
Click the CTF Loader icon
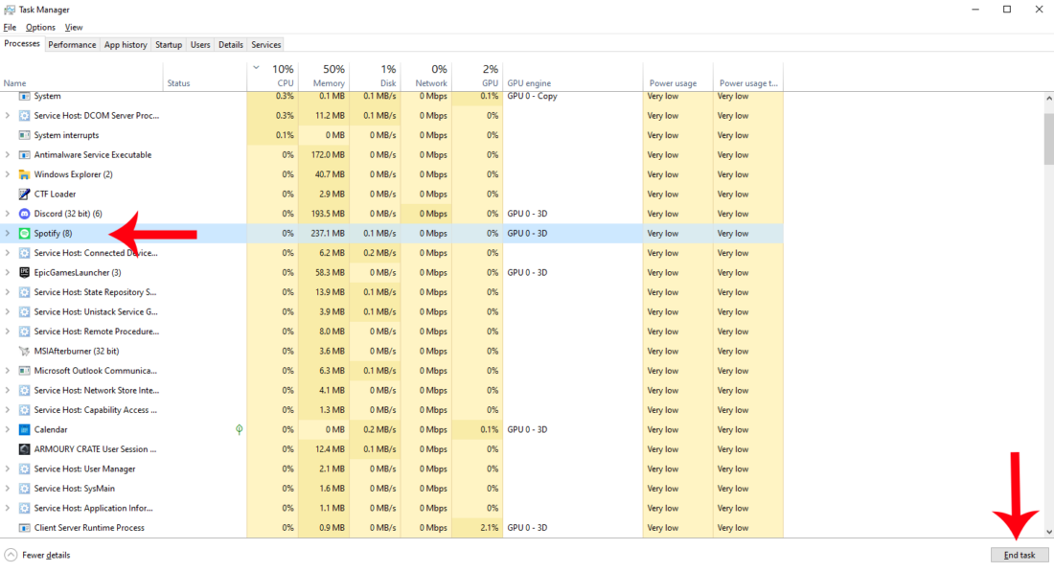pos(24,194)
